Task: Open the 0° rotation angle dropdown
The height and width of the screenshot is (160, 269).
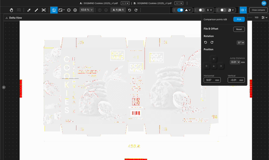Action: (x=241, y=42)
